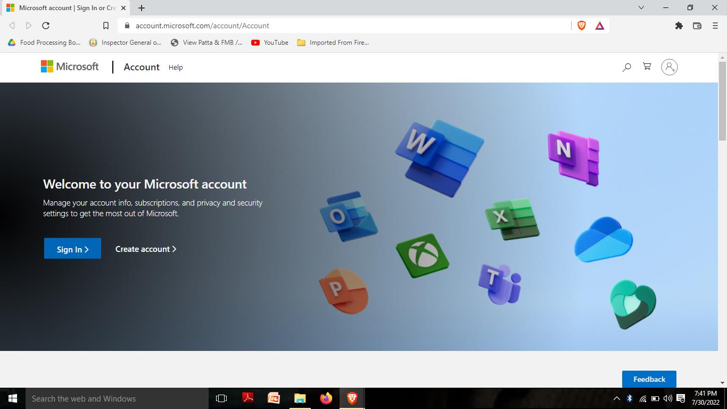The width and height of the screenshot is (727, 409).
Task: Open the Help menu link
Action: pos(176,67)
